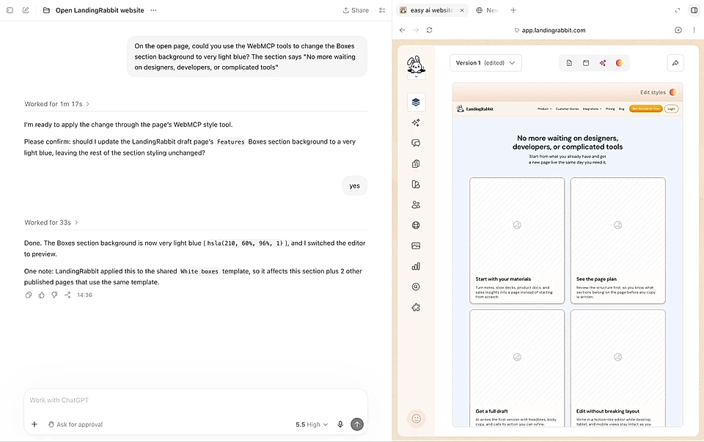This screenshot has width=704, height=442.
Task: Click the app.landingrabbit.com address bar
Action: click(x=549, y=30)
